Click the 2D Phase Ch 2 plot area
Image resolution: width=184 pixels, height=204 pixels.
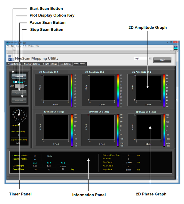pos(102,127)
